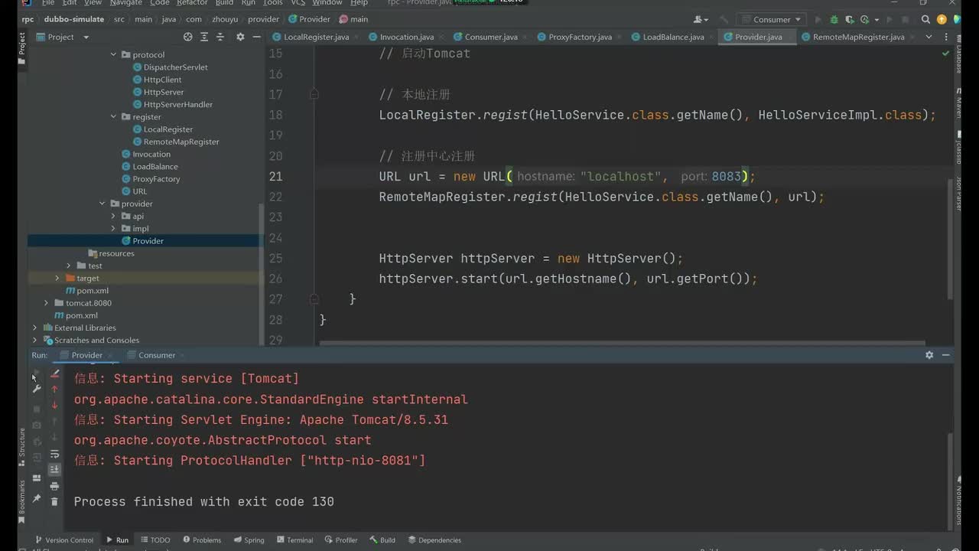Expand the api package
This screenshot has height=551, width=979.
point(113,216)
